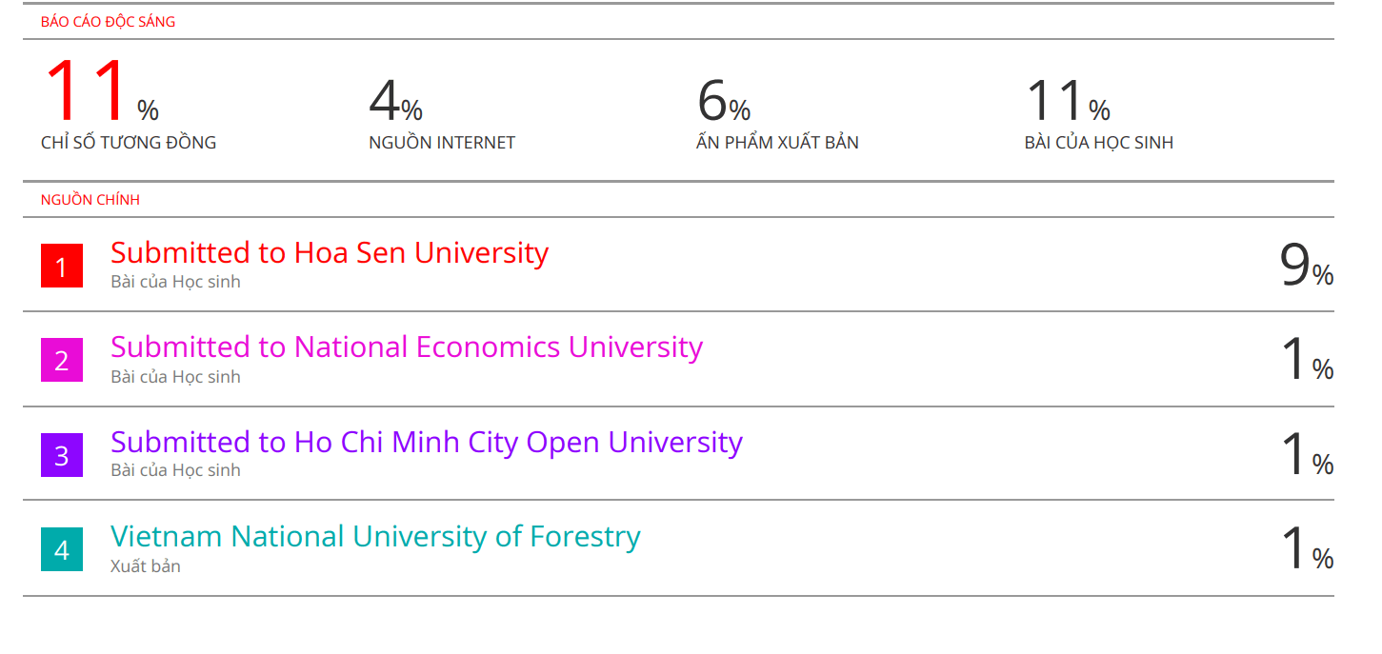The height and width of the screenshot is (654, 1382).
Task: Open Submitted to Hoa Sen University source
Action: coord(330,252)
